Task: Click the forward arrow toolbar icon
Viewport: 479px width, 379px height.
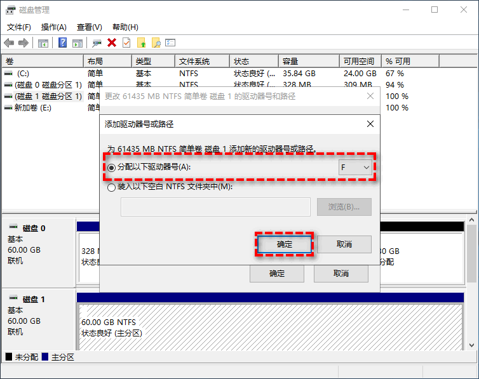Action: pos(24,43)
